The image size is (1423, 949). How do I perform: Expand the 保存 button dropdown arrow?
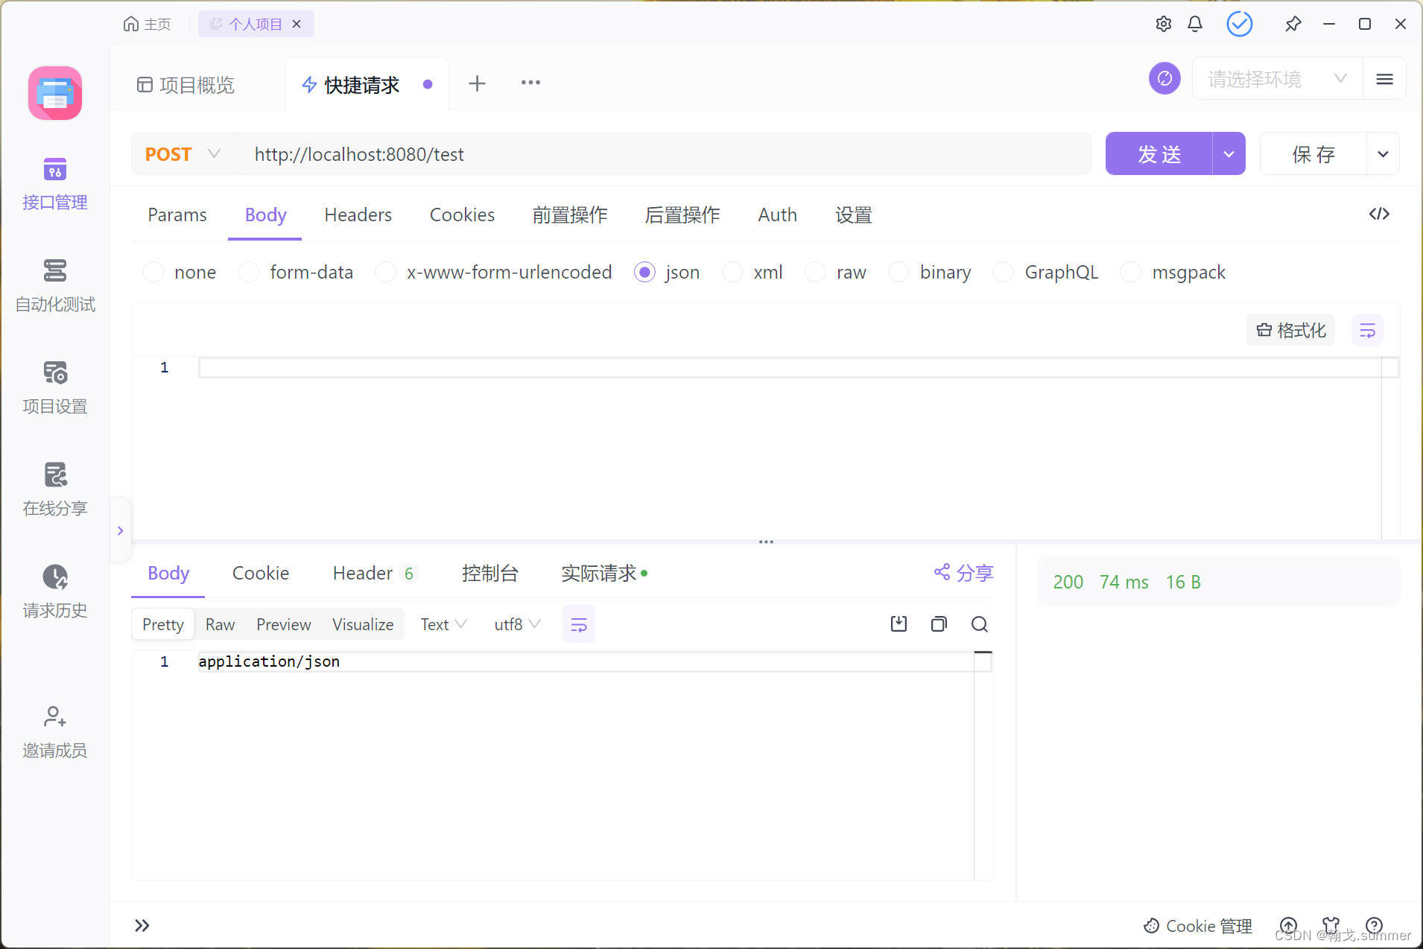(x=1384, y=153)
